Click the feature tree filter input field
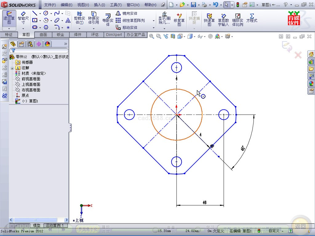The width and height of the screenshot is (315, 236). (40, 50)
